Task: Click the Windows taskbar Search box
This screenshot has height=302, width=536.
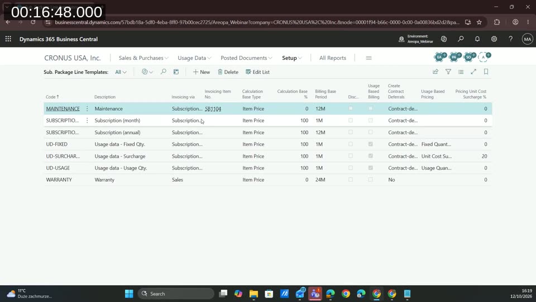Action: tap(176, 294)
